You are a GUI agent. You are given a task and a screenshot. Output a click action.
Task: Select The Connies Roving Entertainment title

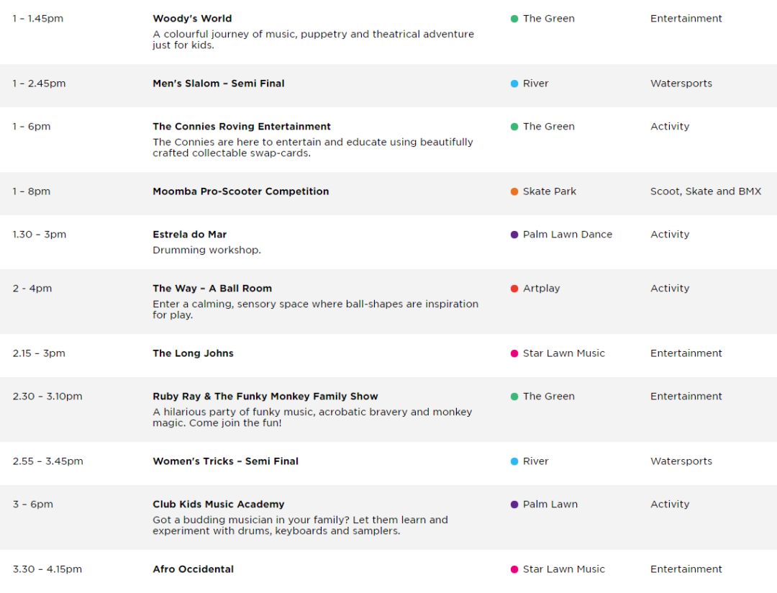coord(242,127)
